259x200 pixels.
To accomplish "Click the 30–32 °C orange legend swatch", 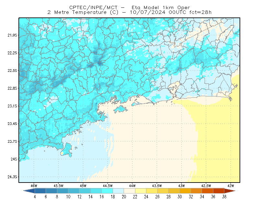I will (x=185, y=191).
